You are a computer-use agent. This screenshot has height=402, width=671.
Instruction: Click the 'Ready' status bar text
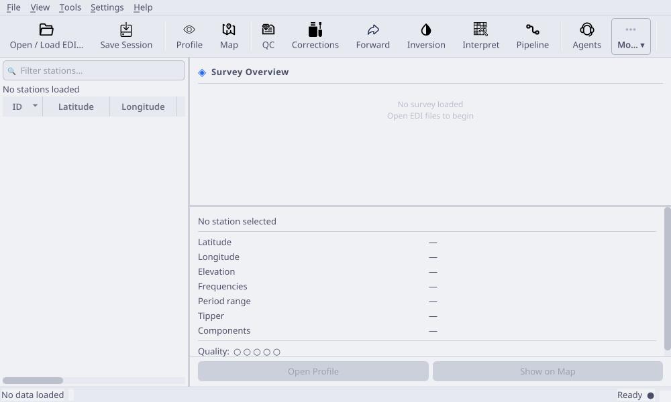[629, 395]
